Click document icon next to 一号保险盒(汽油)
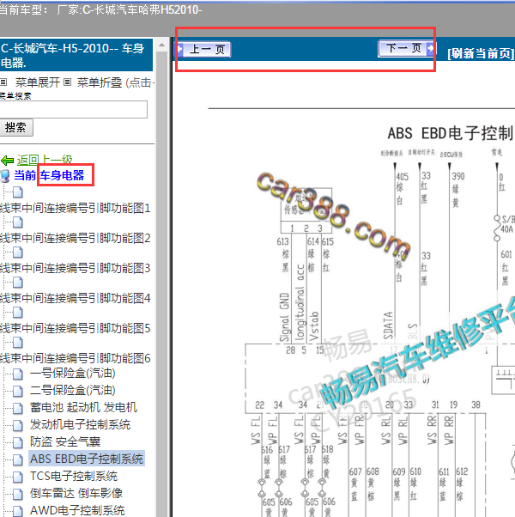 click(x=18, y=374)
